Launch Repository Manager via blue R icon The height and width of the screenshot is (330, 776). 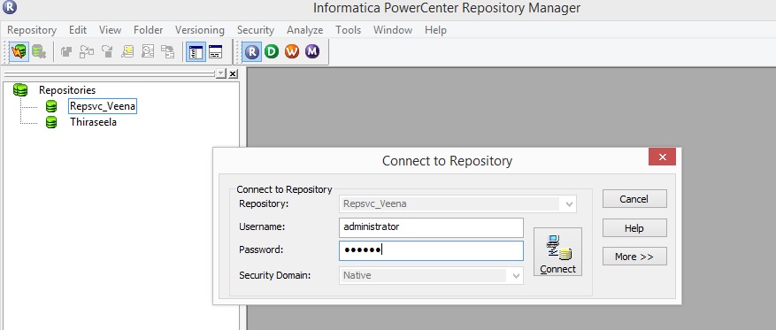(252, 51)
